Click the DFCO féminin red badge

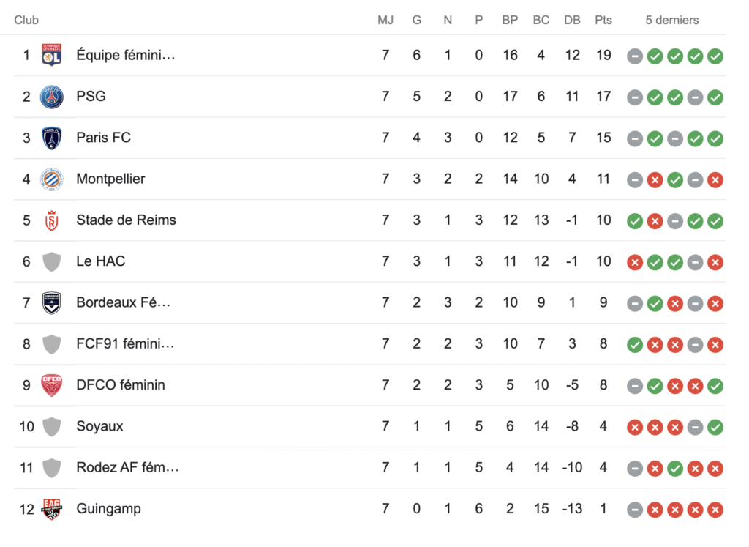point(52,385)
